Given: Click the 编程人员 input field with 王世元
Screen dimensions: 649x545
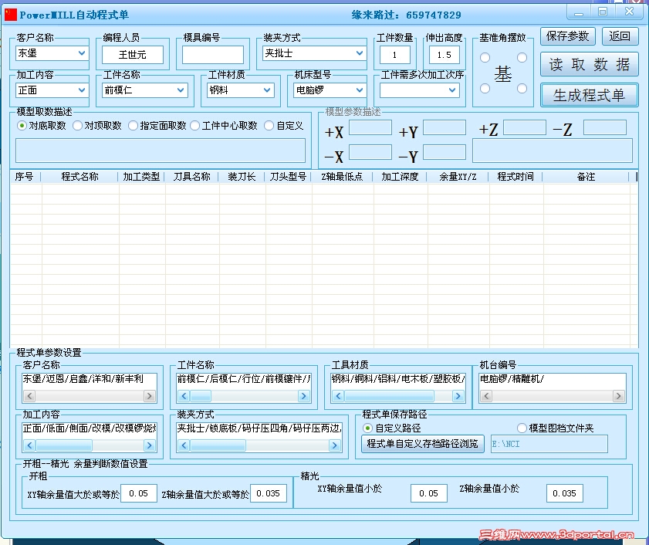Looking at the screenshot, I should tap(133, 55).
